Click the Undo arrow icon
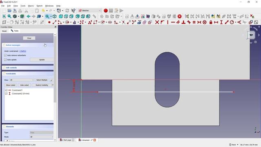Screen dimensions: 261x147 [x=43, y=11]
